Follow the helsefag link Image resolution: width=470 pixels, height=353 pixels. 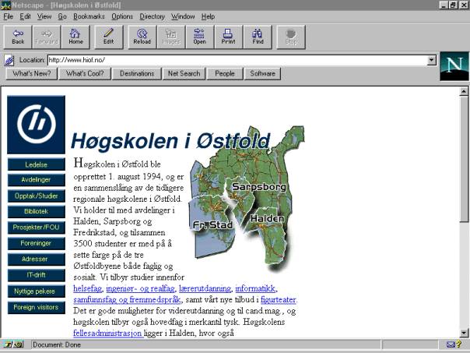point(87,288)
